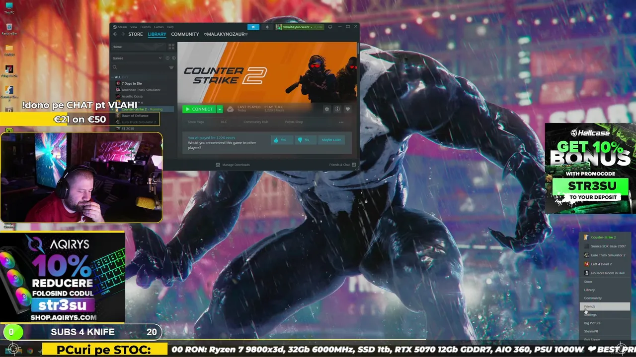
Task: Open Steam notifications bell
Action: (267, 27)
